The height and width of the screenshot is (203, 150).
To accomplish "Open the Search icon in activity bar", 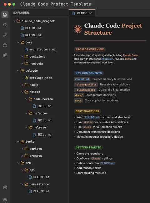I will click(x=5, y=25).
